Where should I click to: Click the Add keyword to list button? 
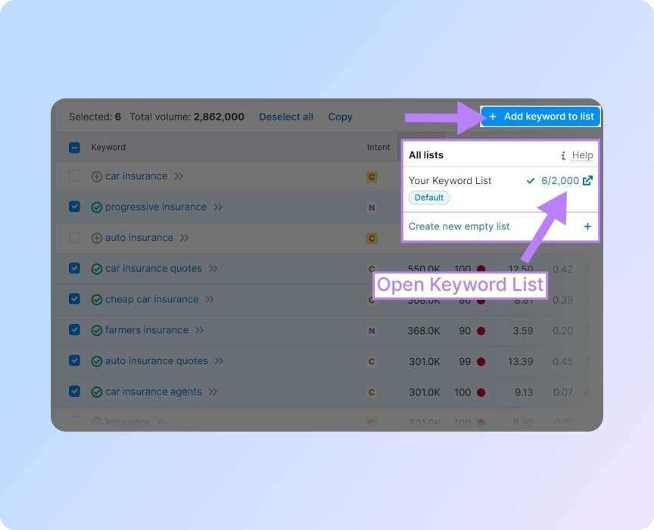(x=540, y=117)
